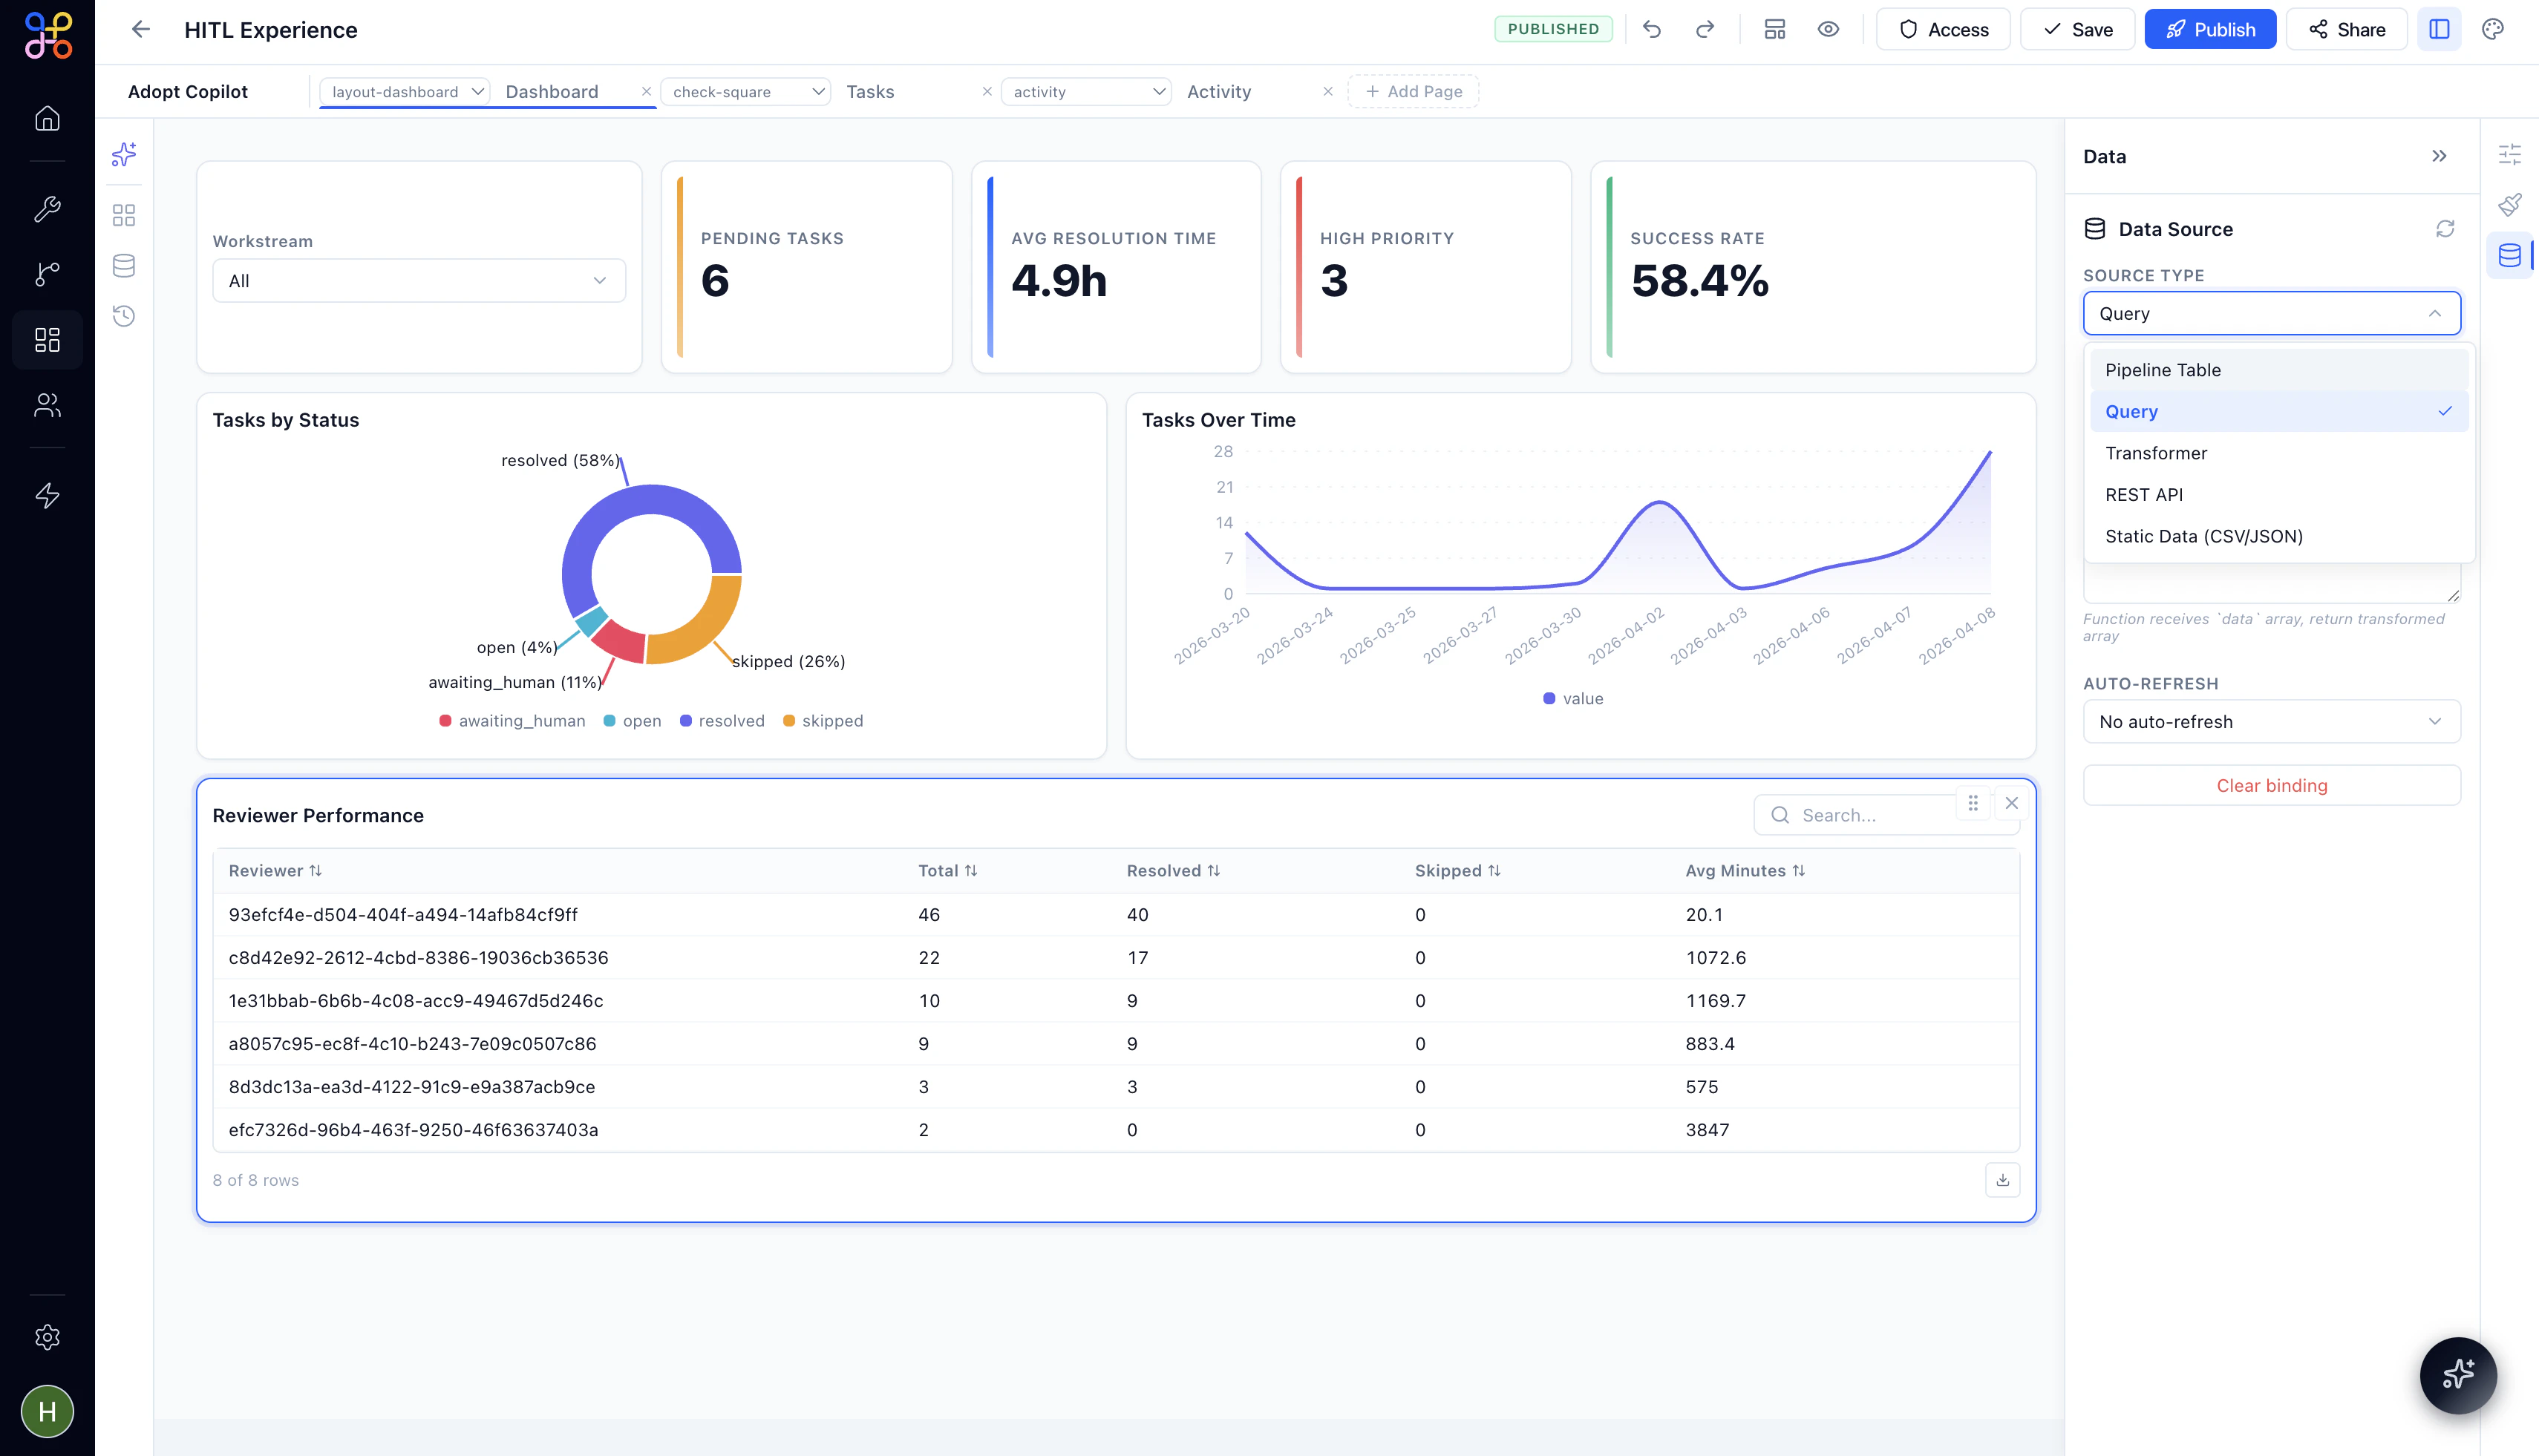This screenshot has height=1456, width=2539.
Task: Click Clear binding button
Action: (2271, 786)
